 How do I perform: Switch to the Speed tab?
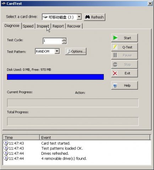[x=28, y=26]
